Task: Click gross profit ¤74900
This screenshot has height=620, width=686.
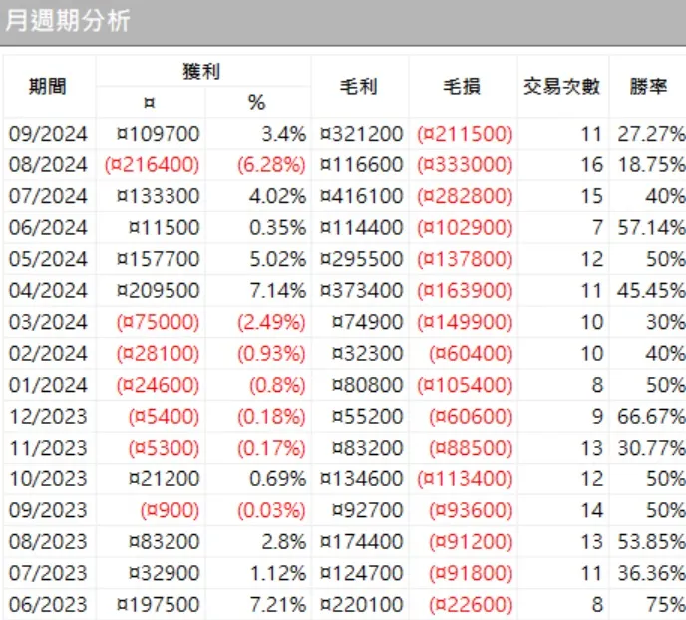Action: click(368, 322)
